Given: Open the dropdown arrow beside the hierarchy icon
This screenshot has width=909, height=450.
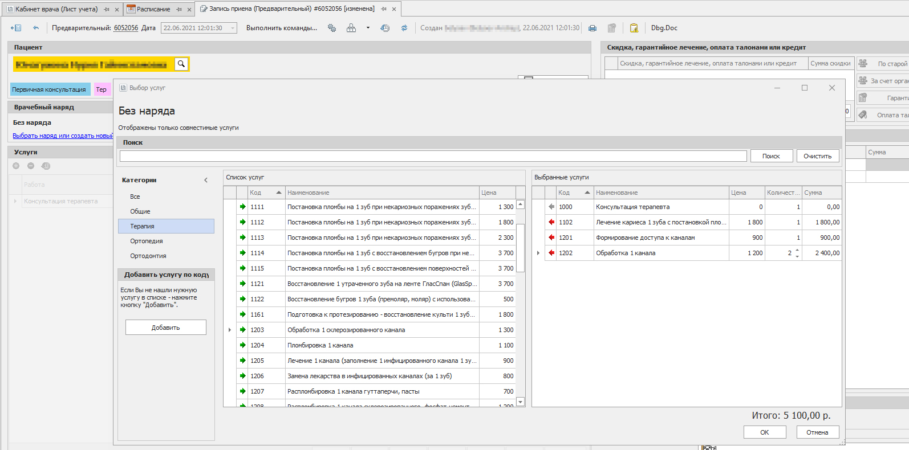Looking at the screenshot, I should (x=368, y=28).
